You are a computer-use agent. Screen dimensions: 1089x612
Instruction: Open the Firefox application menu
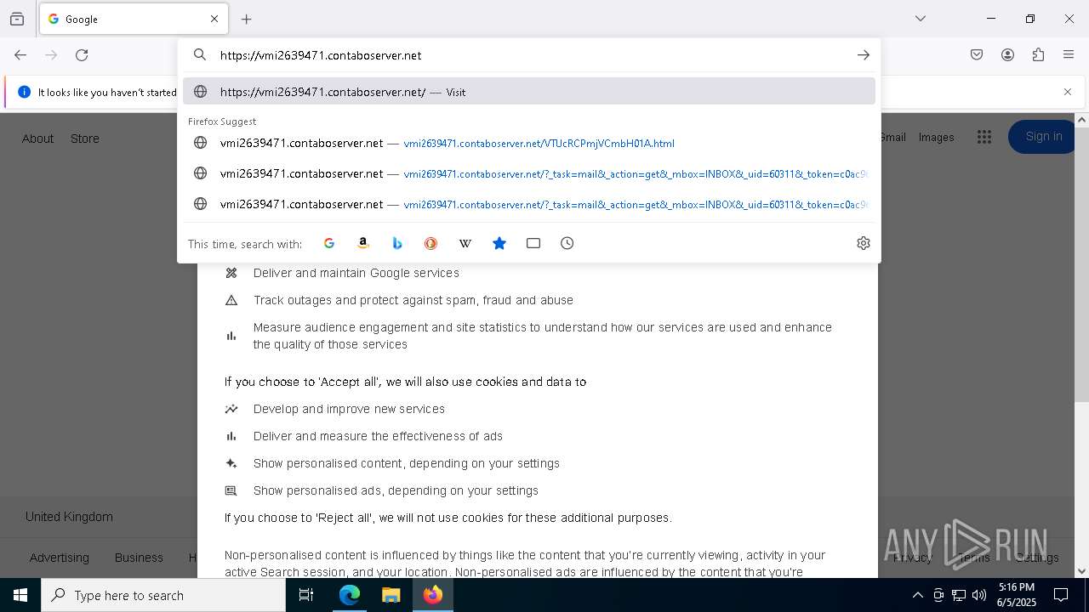tap(1069, 55)
